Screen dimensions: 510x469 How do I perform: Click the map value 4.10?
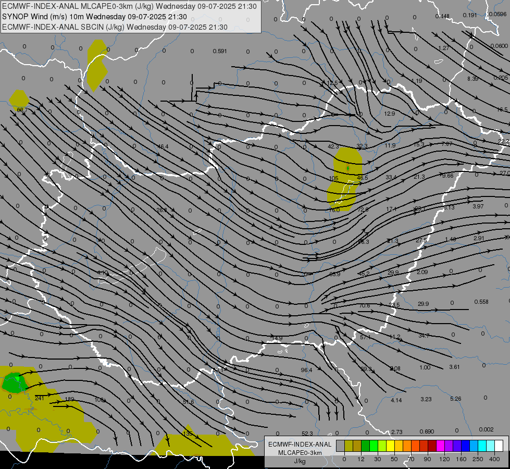click(x=103, y=273)
